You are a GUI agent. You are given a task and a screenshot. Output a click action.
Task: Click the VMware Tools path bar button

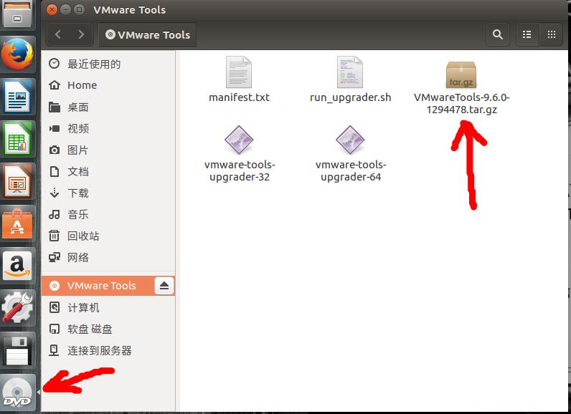click(x=148, y=35)
